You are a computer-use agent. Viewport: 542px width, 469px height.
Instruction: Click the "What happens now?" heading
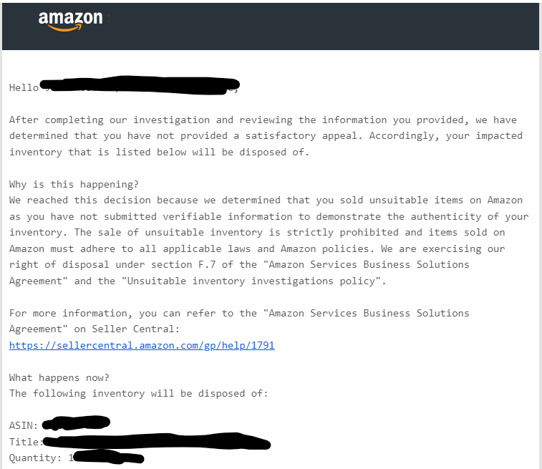(59, 377)
